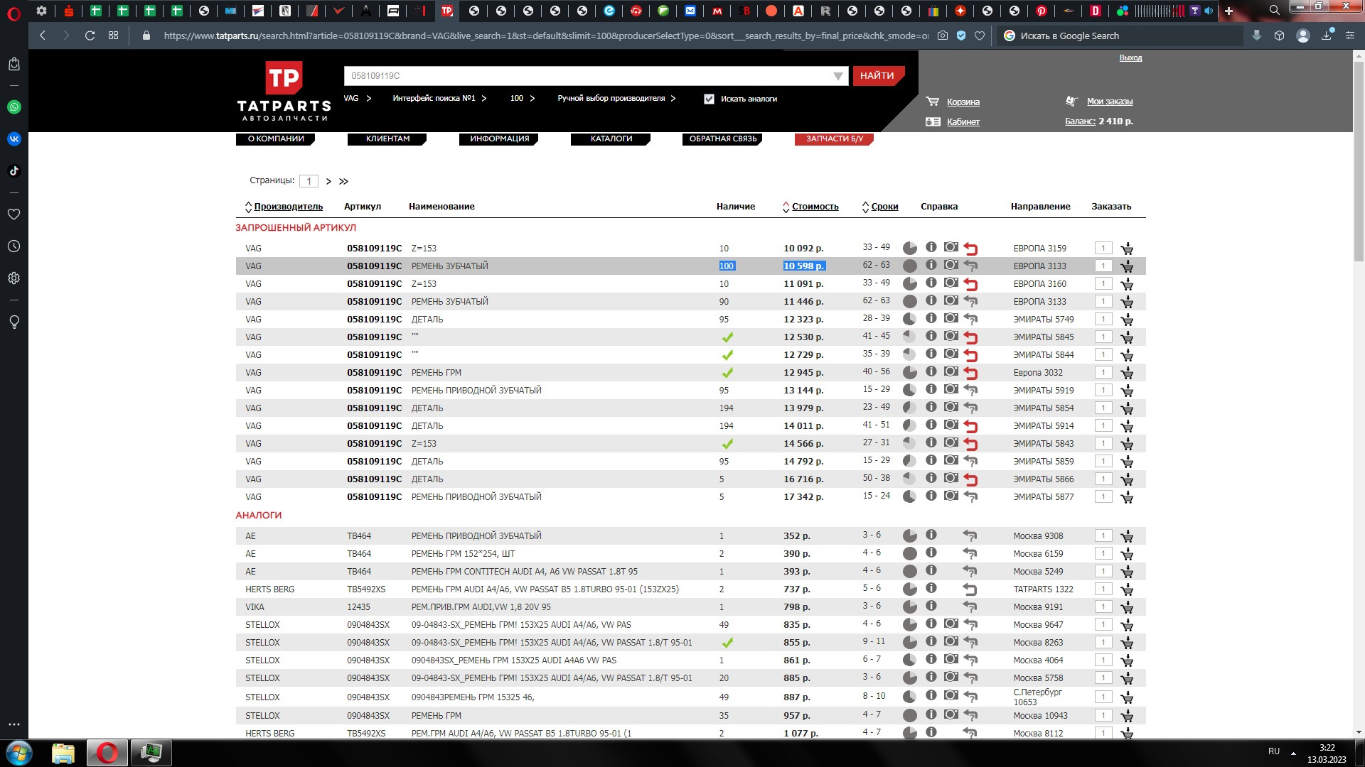The image size is (1365, 767).
Task: Open File Explorer from taskbar
Action: pos(63,753)
